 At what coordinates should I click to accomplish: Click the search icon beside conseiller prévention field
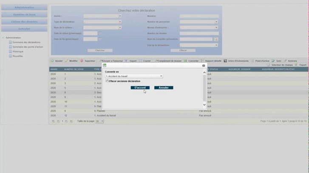215,39
